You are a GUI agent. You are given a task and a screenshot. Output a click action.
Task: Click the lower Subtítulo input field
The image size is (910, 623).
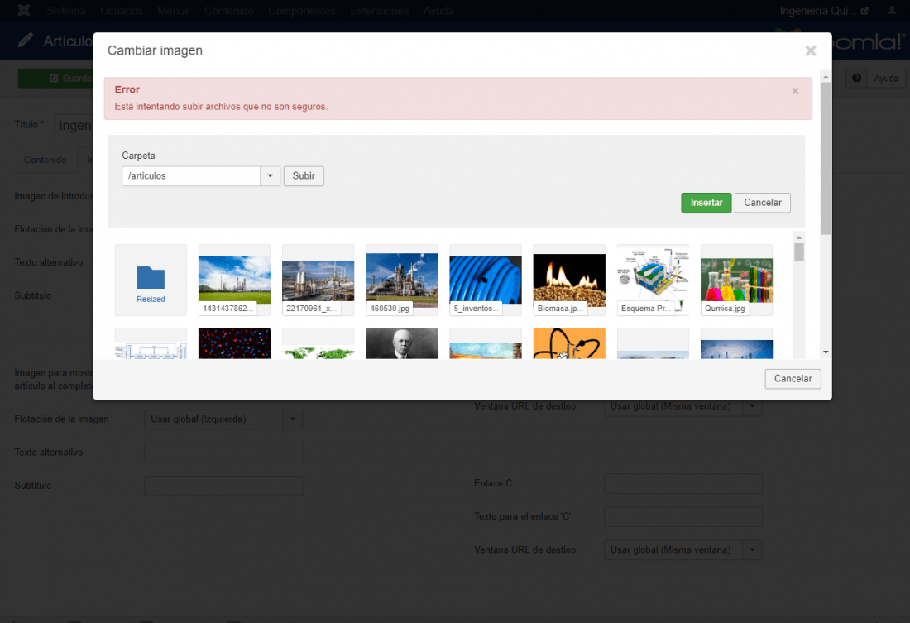[x=223, y=486]
